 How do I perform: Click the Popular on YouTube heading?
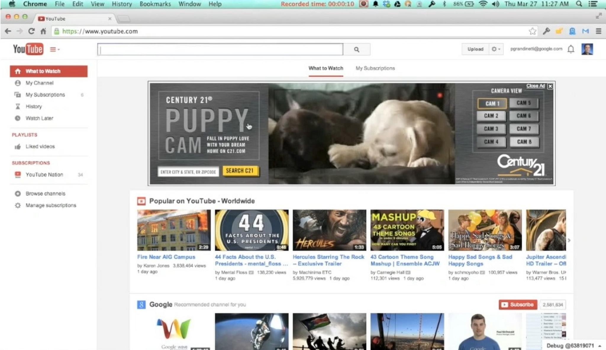tap(202, 201)
